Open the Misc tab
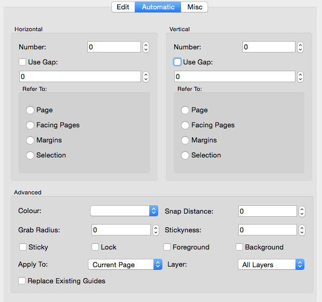 point(195,7)
